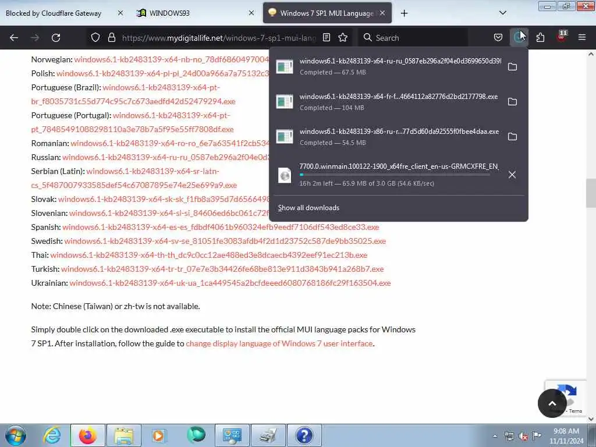Expand the list all tabs dropdown
596x447 pixels.
(502, 13)
